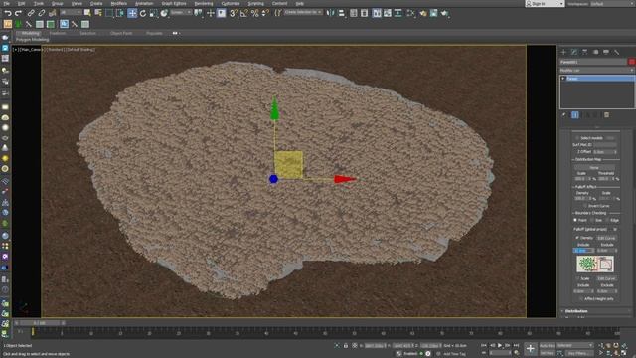Open the Graph Editors menu
The width and height of the screenshot is (636, 358).
(174, 3)
